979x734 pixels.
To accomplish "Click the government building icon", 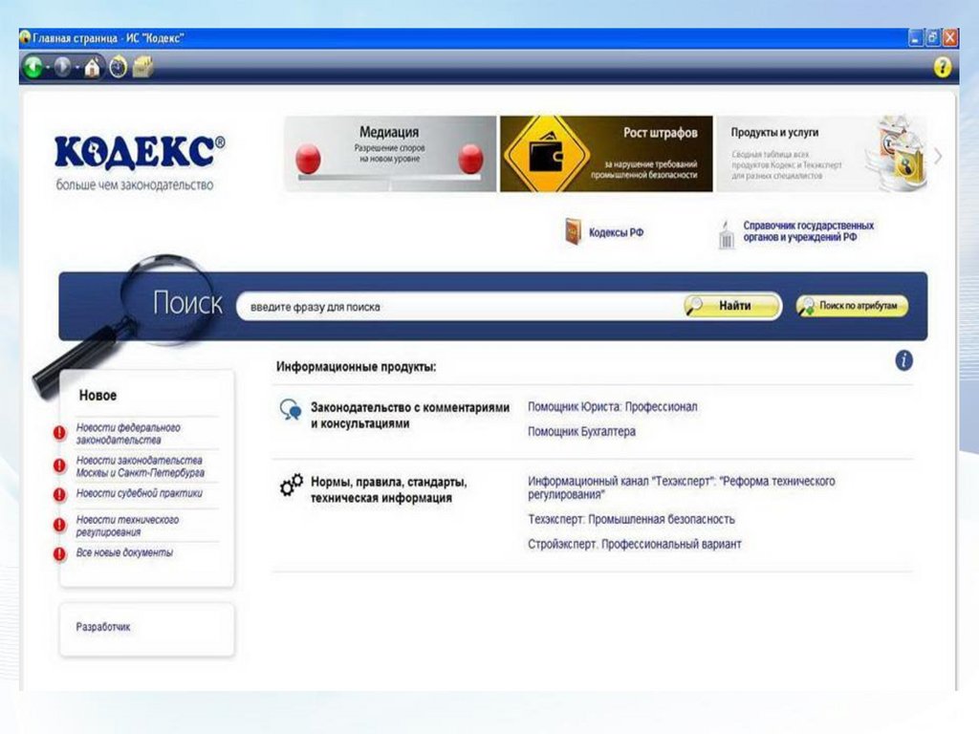I will point(726,235).
